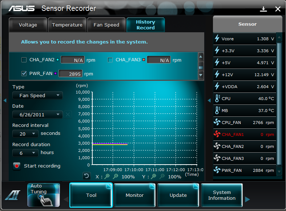The width and height of the screenshot is (286, 211).
Task: Click the Vcore 1.308 V value
Action: pos(265,39)
